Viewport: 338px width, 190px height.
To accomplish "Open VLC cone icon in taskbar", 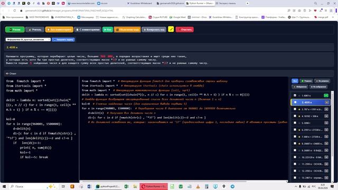I will [198, 186].
